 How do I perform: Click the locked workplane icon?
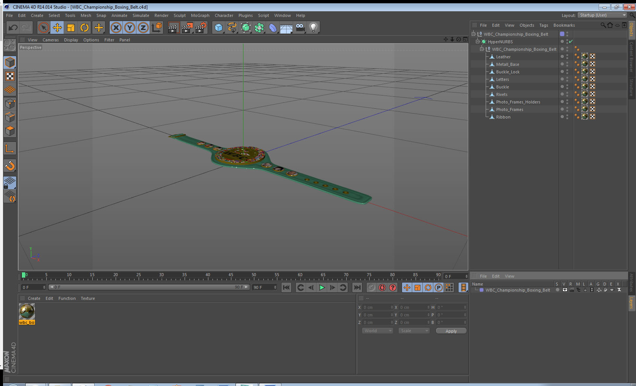(x=10, y=183)
